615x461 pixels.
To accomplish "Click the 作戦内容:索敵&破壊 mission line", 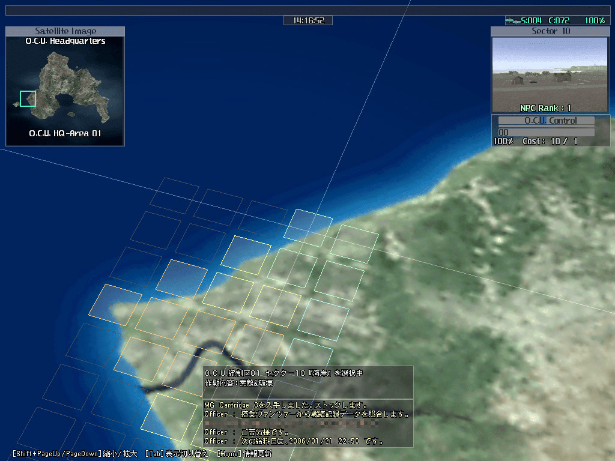I will 238,383.
